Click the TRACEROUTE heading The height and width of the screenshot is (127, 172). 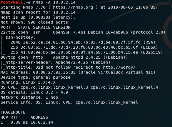(13, 112)
